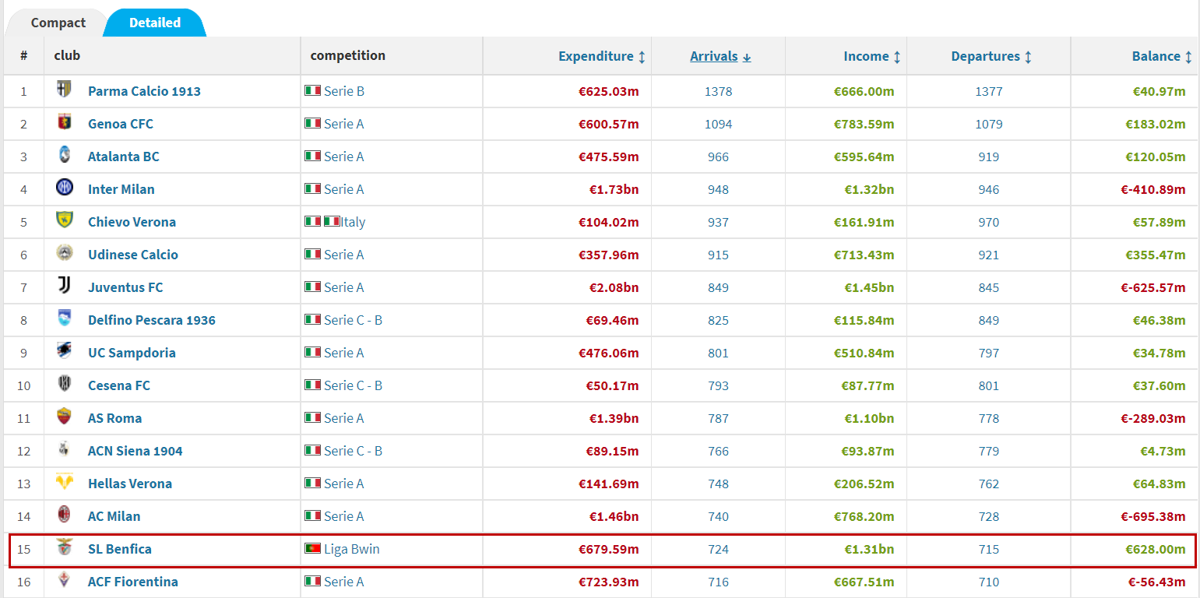The image size is (1200, 598).
Task: Open Inter Milan club link
Action: point(121,189)
